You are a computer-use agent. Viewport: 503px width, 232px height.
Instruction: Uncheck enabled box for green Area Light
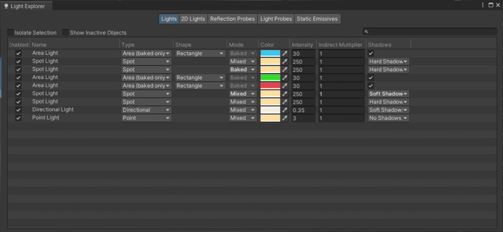pos(18,77)
